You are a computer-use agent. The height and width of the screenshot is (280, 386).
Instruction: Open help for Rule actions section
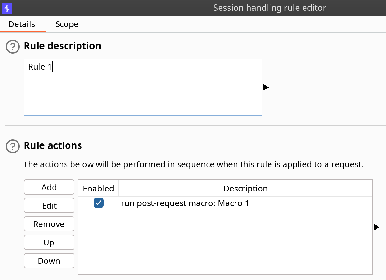tap(12, 147)
